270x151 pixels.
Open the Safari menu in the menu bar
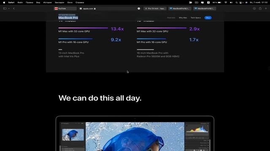click(11, 3)
